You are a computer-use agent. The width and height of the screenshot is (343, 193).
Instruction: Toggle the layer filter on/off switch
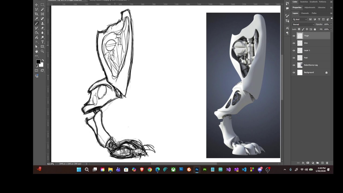click(x=331, y=19)
